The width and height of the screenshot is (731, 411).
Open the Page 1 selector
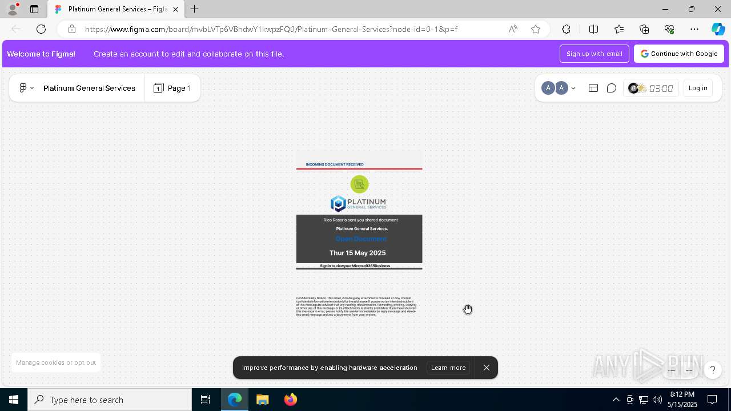point(172,88)
